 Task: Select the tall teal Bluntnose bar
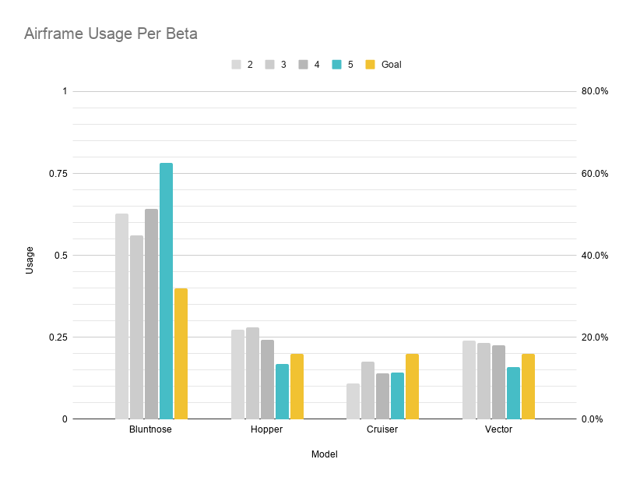coord(166,291)
